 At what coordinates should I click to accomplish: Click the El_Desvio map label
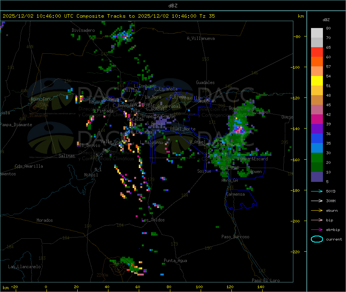90,145
